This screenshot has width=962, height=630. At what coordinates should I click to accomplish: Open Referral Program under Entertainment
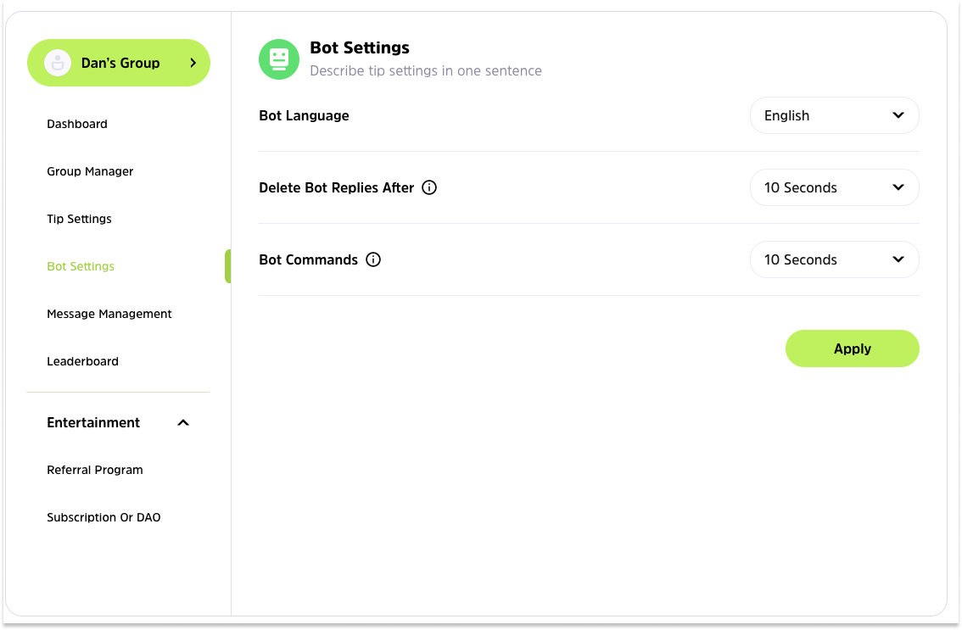click(95, 470)
